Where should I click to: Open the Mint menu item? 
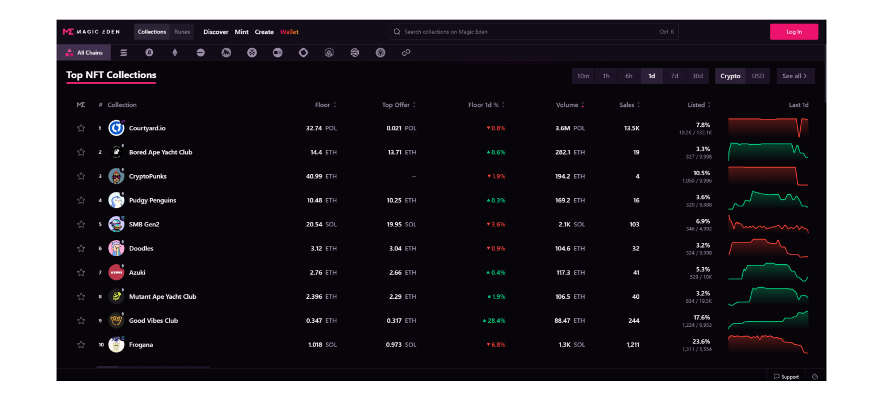(242, 32)
